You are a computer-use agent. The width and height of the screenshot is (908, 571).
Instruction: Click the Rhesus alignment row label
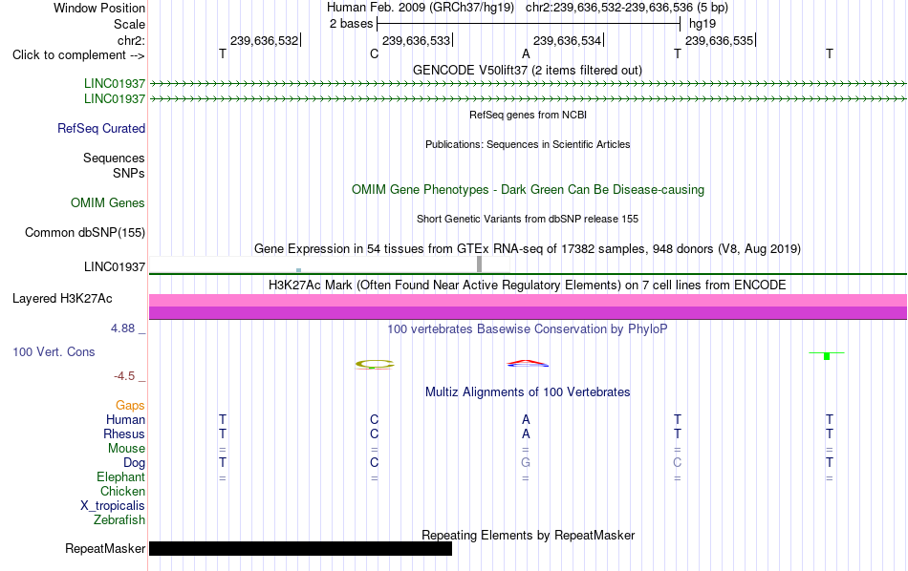[124, 434]
